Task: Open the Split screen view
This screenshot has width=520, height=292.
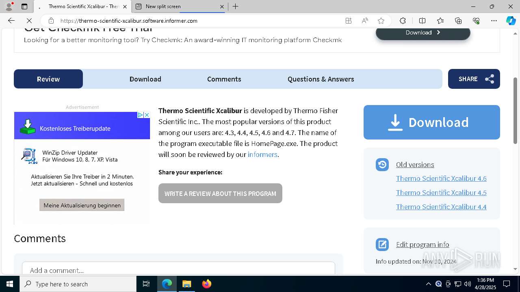Action: point(422,21)
